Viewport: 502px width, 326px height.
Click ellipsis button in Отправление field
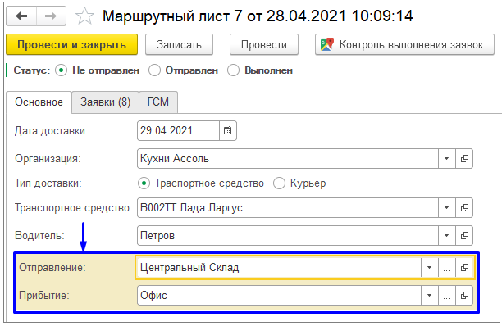pos(446,268)
